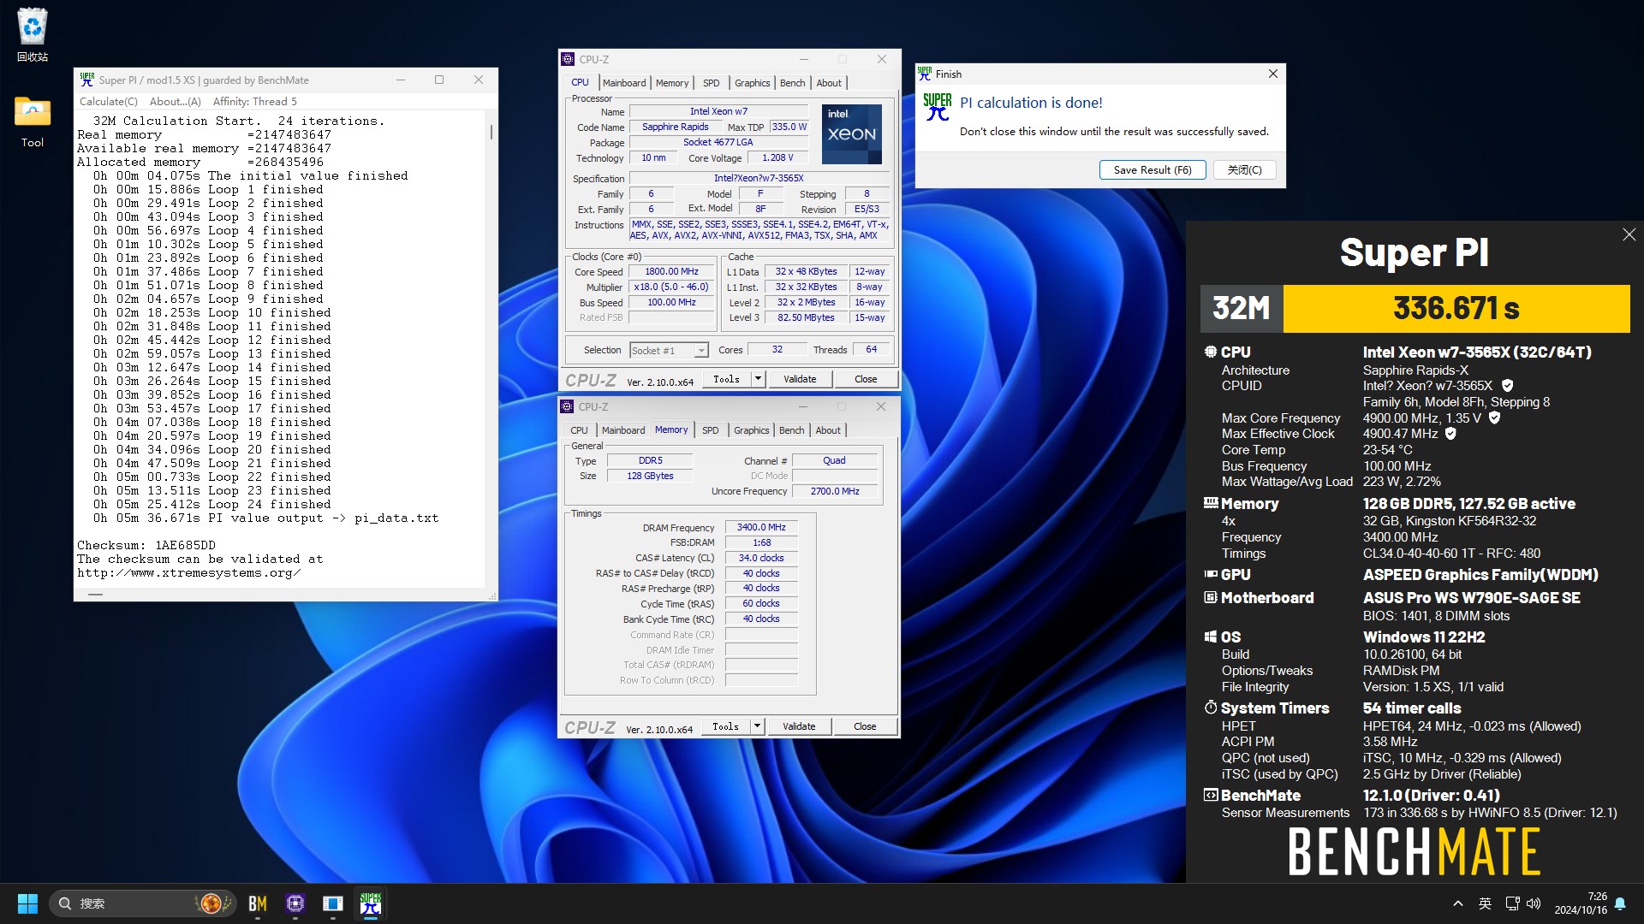Open Graphics tab in lower CPU-Z window
The image size is (1644, 924).
pos(751,430)
